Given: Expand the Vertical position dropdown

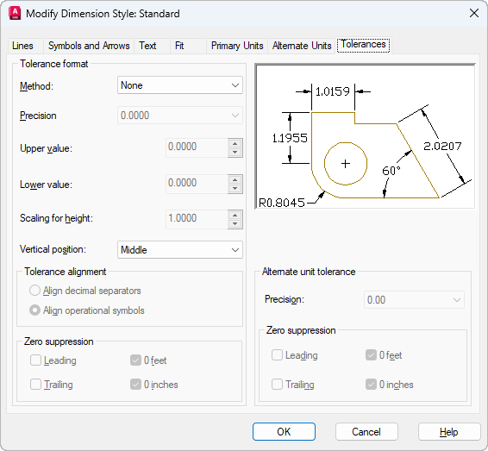Looking at the screenshot, I should coord(180,249).
